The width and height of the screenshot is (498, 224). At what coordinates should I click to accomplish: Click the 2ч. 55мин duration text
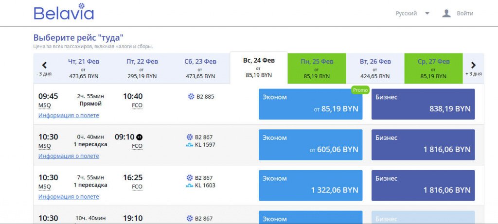coord(90,96)
